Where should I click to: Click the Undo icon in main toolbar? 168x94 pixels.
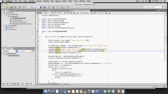[x=20, y=7]
